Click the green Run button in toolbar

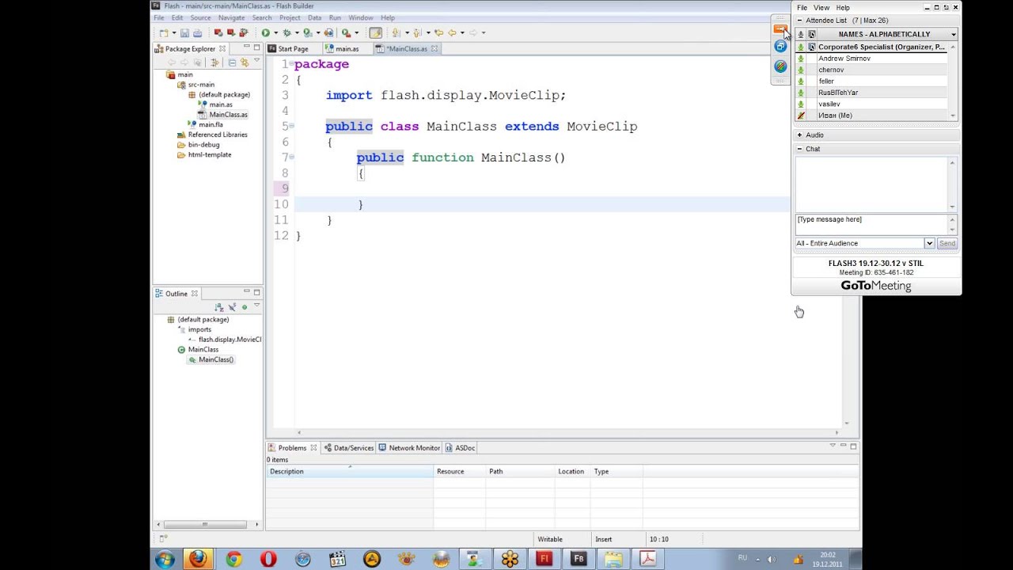point(265,32)
